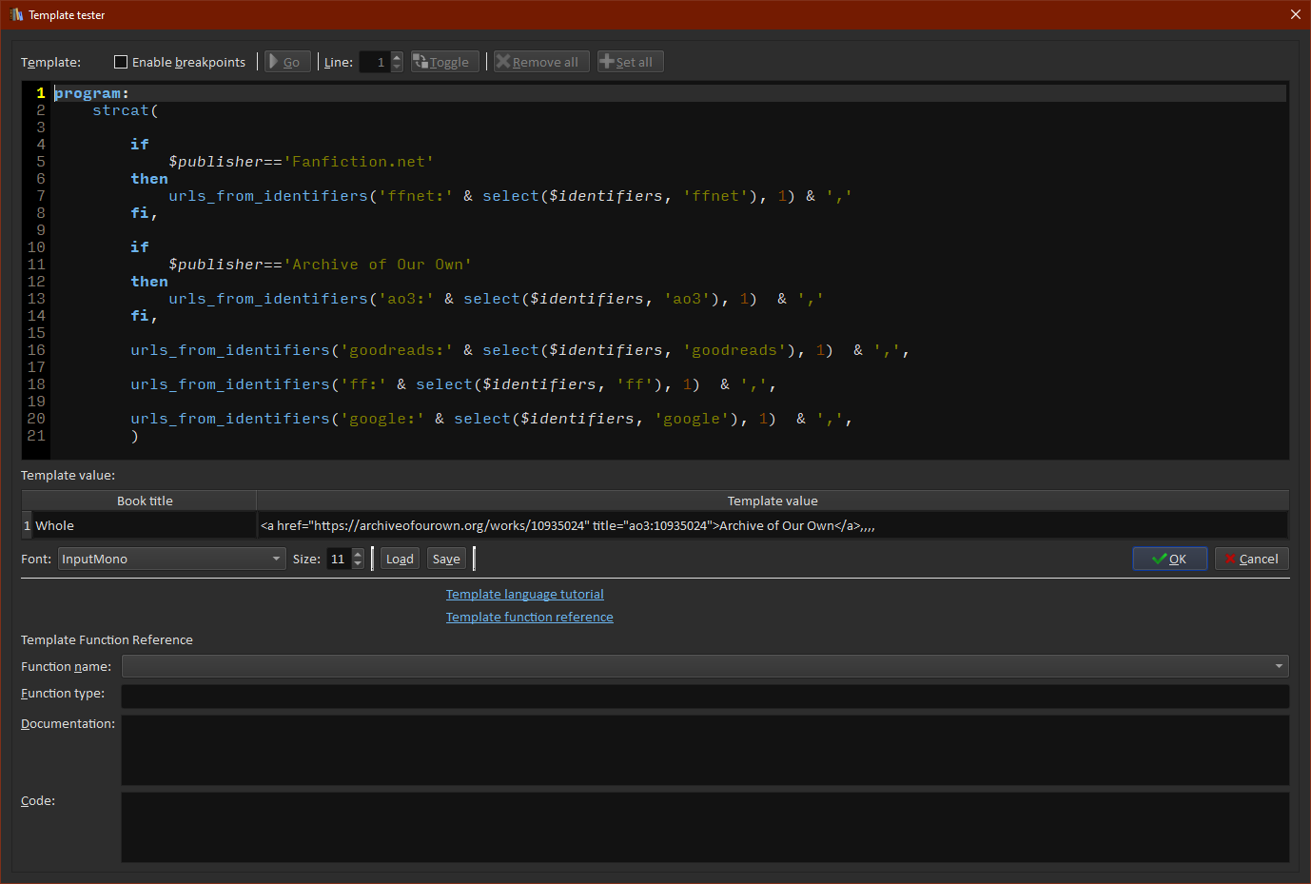1311x884 pixels.
Task: Decrease the font Size spinner
Action: point(358,563)
